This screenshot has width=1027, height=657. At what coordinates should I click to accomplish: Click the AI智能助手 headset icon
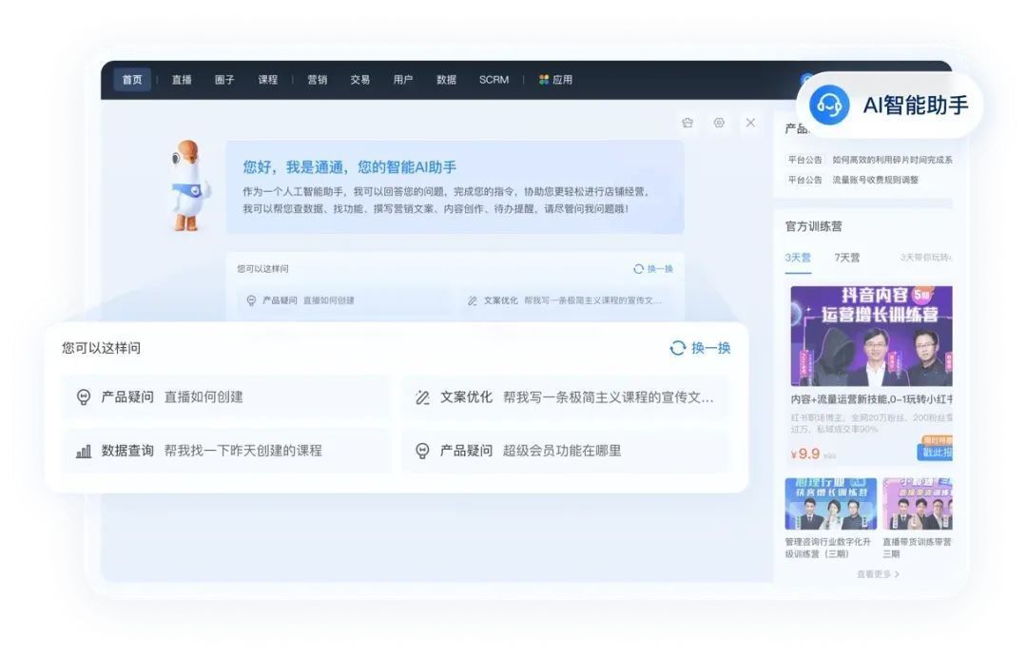coord(829,105)
